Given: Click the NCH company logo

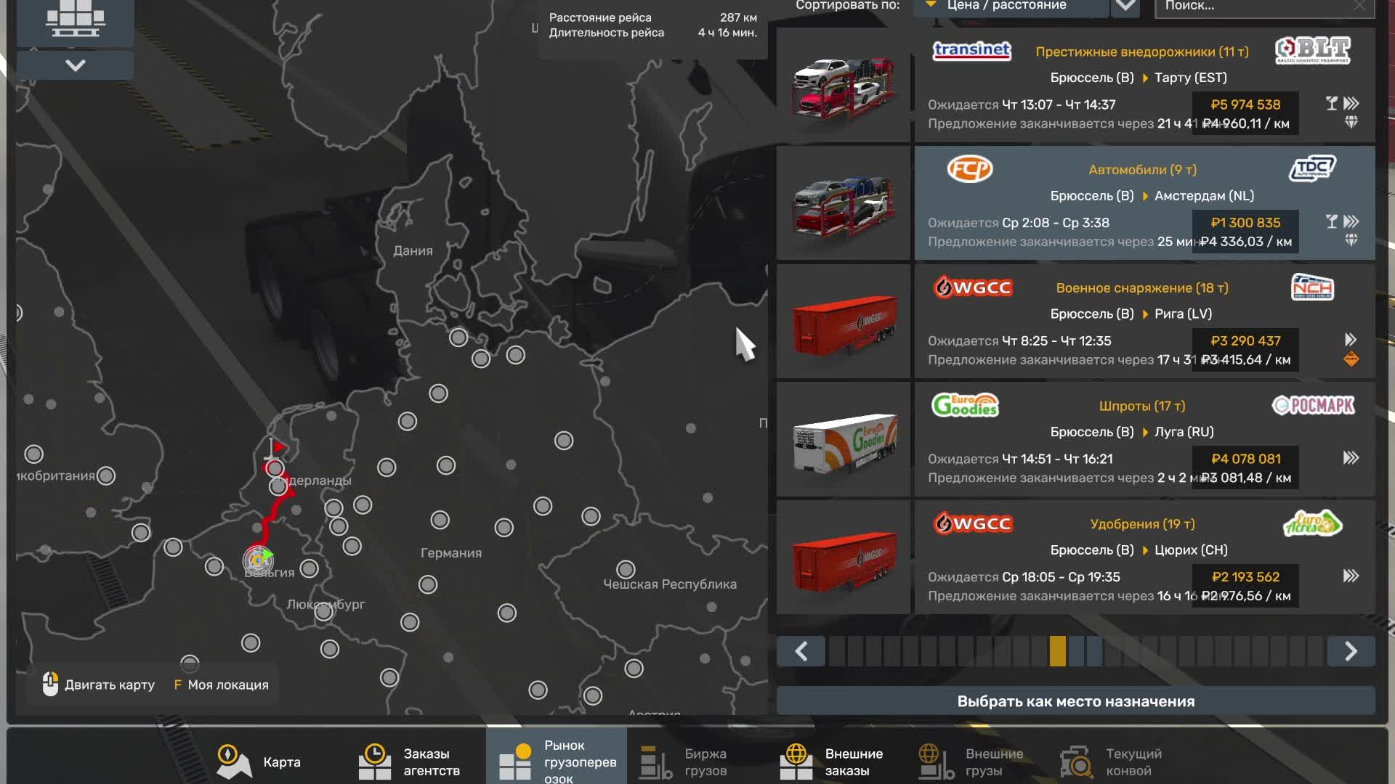Looking at the screenshot, I should click(1312, 287).
